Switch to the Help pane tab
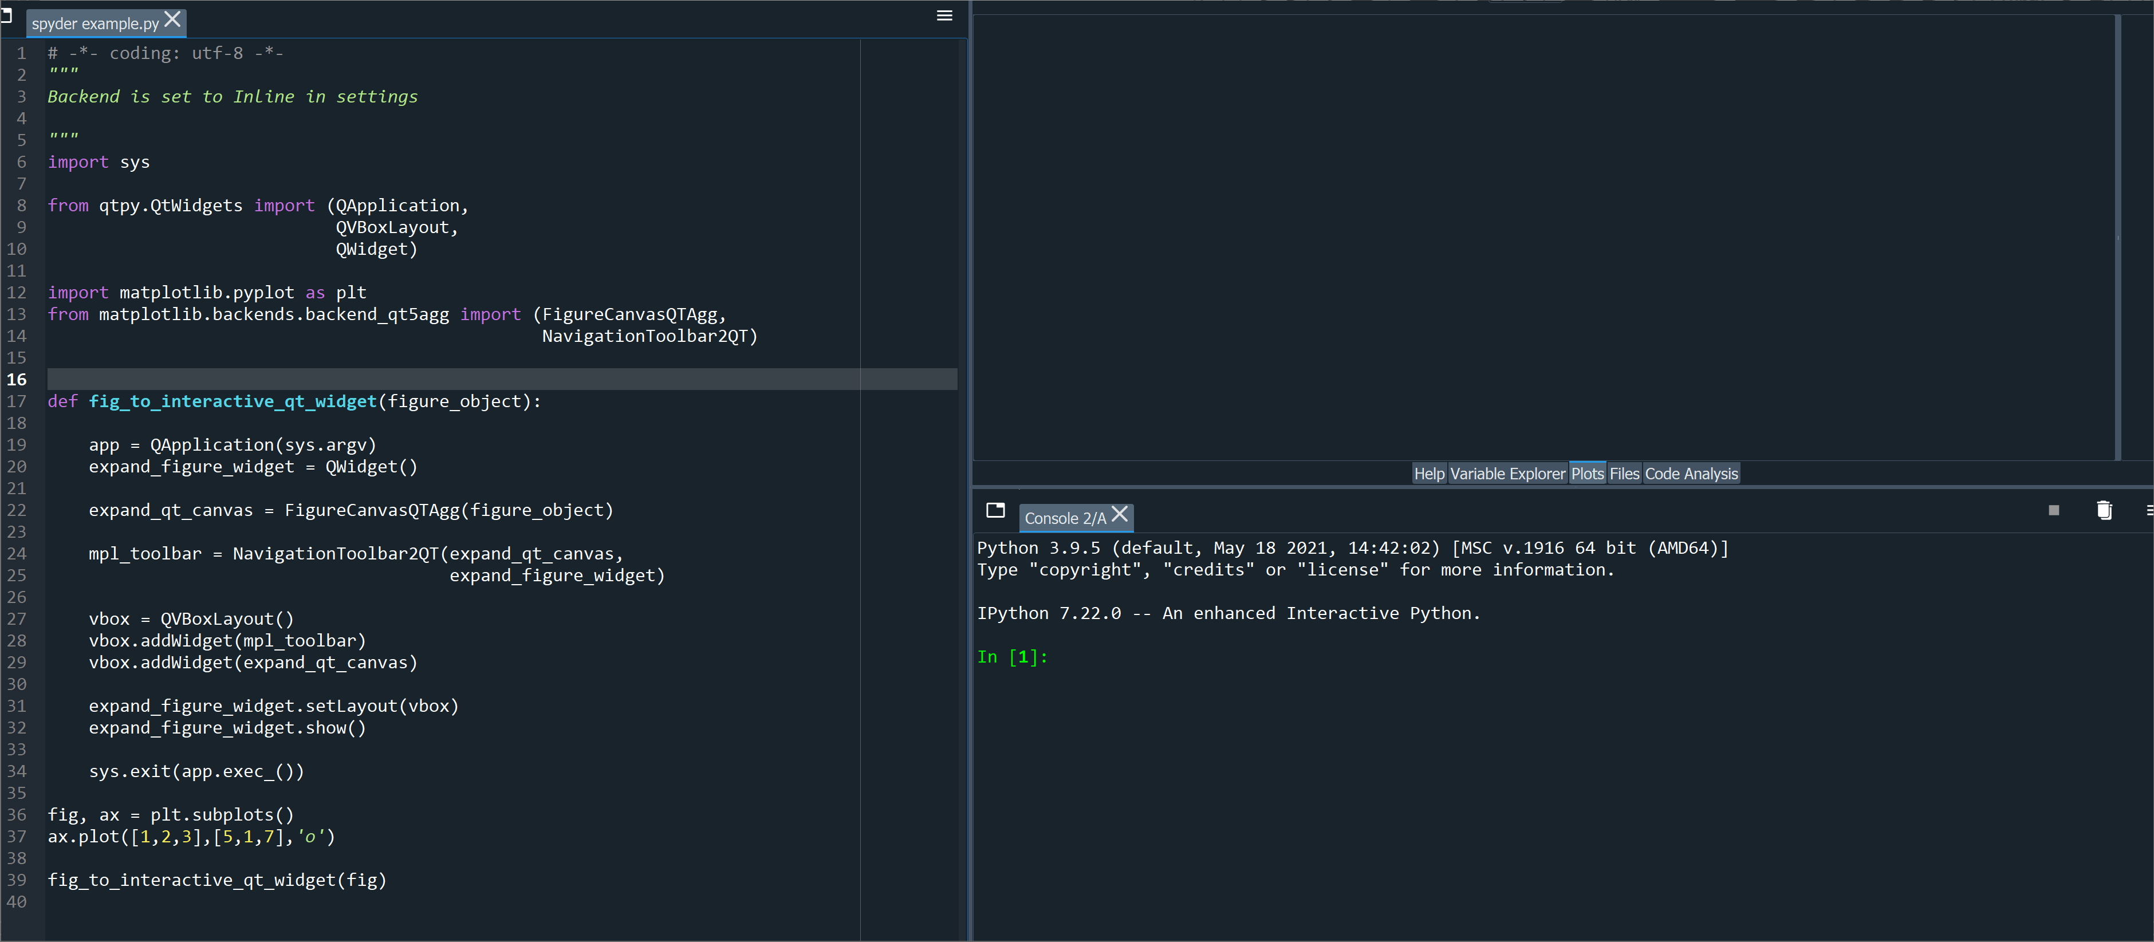2154x942 pixels. tap(1429, 474)
